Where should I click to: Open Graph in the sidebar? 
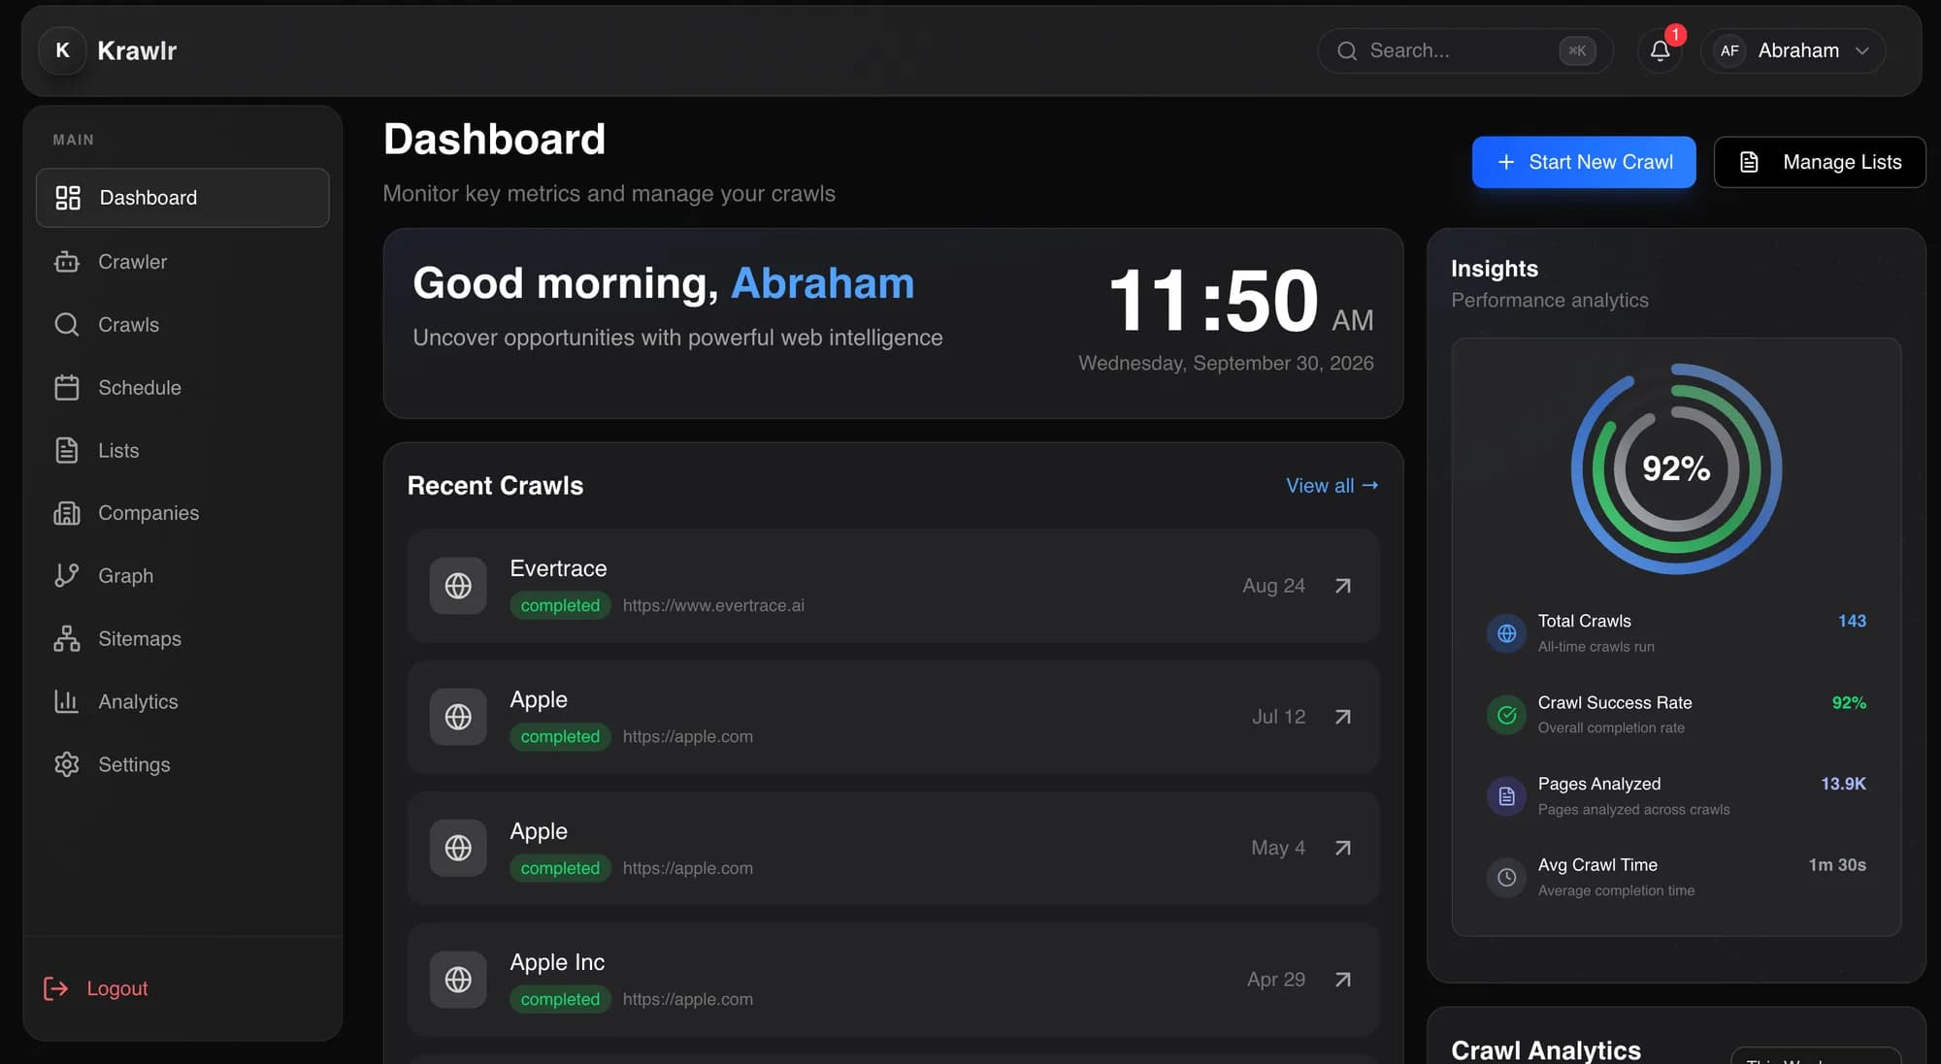(182, 576)
